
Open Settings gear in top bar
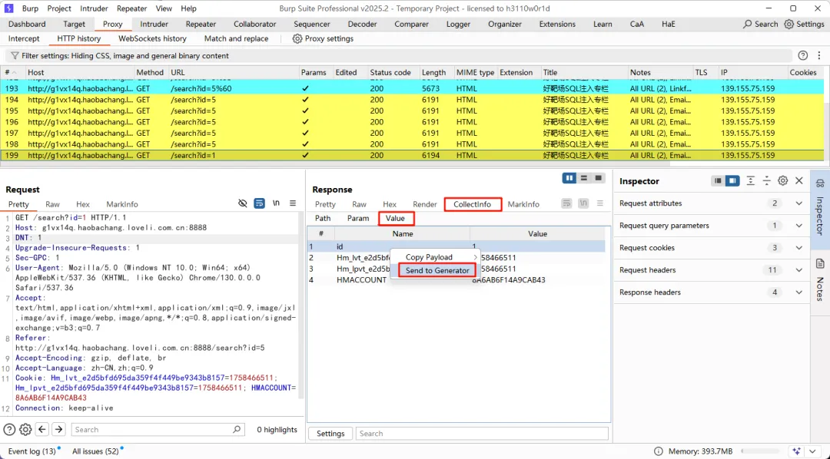click(x=804, y=25)
